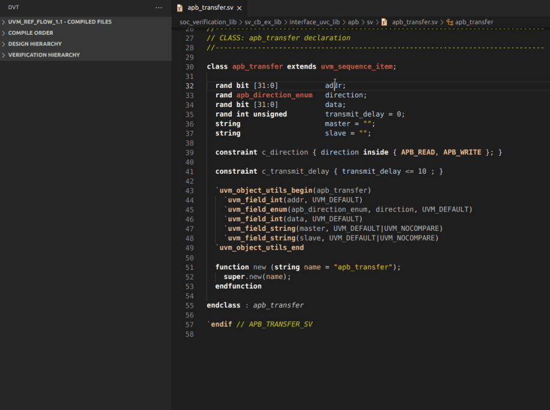The image size is (550, 410).
Task: Click the apb_direction_enum type on line 33
Action: (274, 95)
